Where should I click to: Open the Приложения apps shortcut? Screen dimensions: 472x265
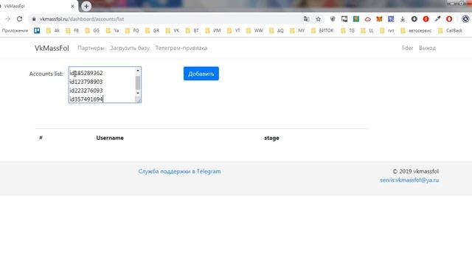[15, 30]
